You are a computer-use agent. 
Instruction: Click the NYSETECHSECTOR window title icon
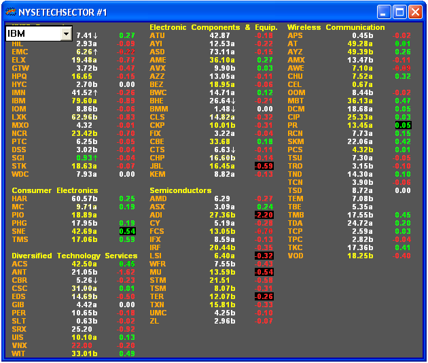[11, 12]
